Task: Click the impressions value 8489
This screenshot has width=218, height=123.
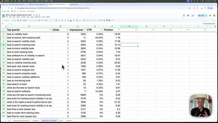Action: pos(83,95)
